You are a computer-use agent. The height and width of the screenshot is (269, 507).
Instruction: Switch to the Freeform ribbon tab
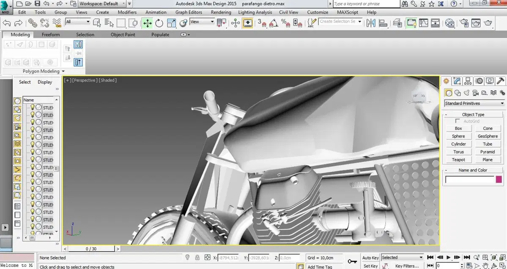tap(51, 35)
